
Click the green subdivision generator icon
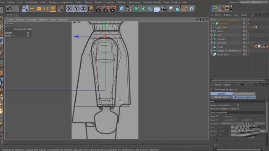click(x=136, y=8)
